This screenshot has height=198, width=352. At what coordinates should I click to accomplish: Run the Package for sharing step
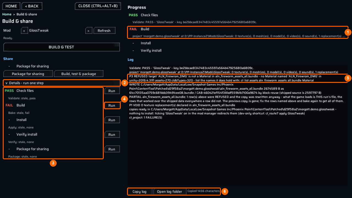point(112,149)
